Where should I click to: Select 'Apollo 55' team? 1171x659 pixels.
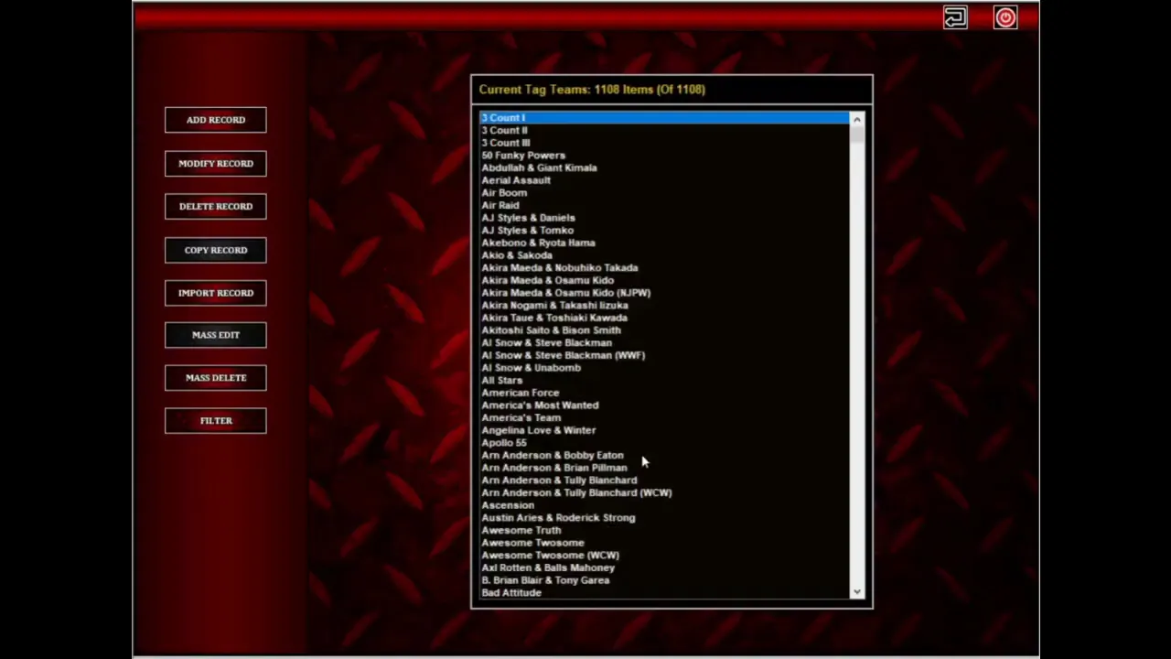pyautogui.click(x=665, y=443)
